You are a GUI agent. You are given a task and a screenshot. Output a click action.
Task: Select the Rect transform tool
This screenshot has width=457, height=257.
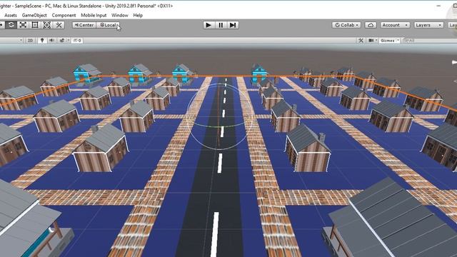pos(35,25)
